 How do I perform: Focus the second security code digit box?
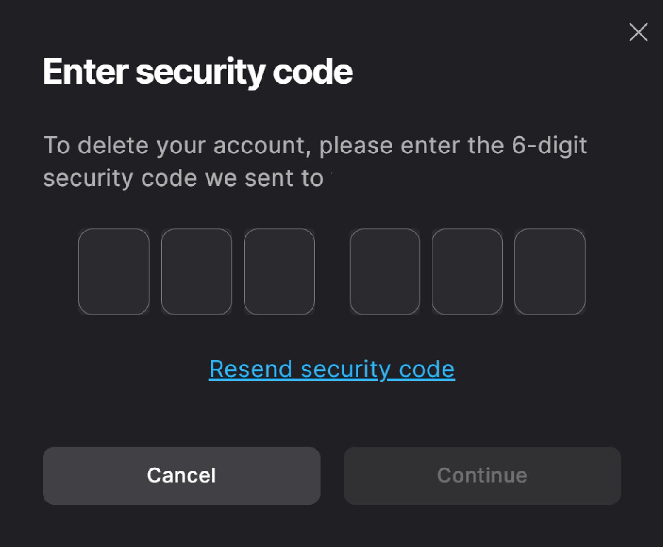tap(197, 271)
